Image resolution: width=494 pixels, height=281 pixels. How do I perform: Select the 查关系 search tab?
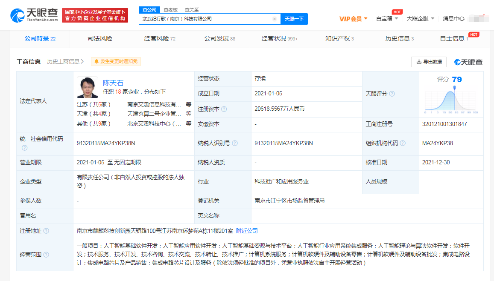pyautogui.click(x=192, y=10)
